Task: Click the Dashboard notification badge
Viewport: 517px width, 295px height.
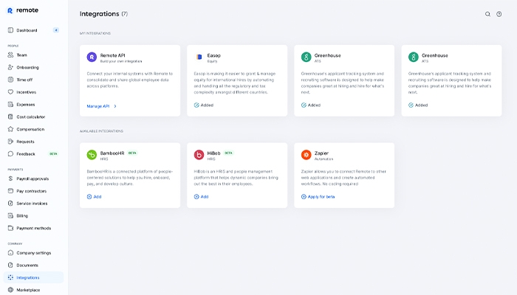Action: coord(56,30)
